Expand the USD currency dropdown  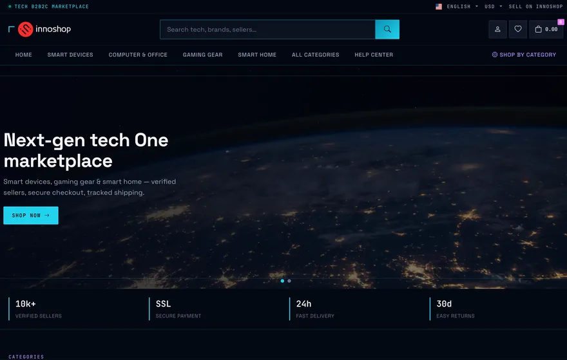pyautogui.click(x=494, y=6)
